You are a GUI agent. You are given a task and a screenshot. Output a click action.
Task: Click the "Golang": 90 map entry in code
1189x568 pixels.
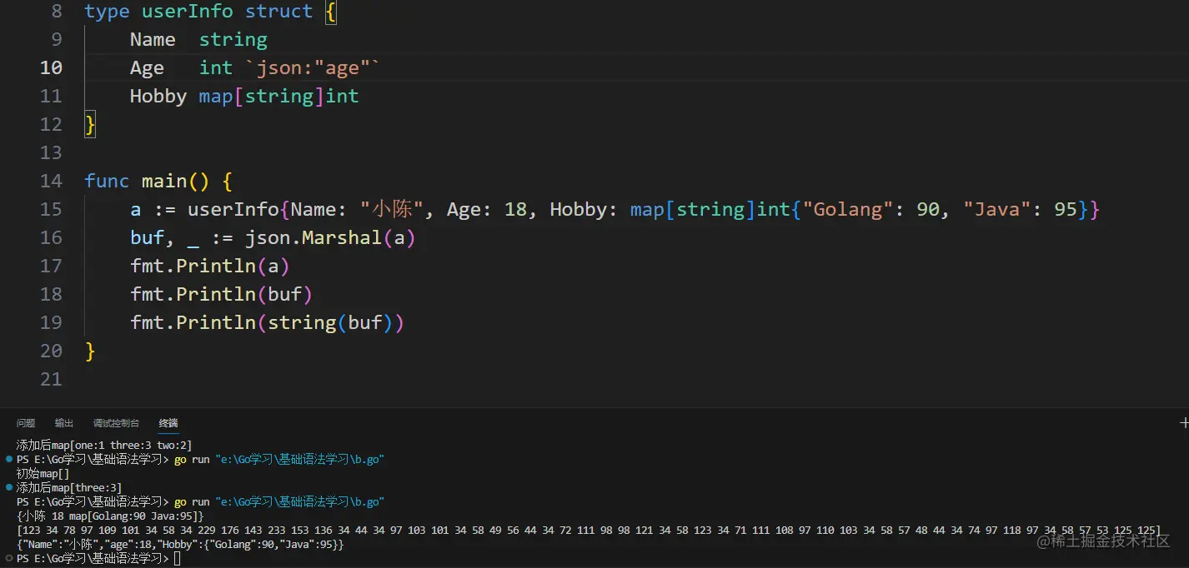(x=871, y=209)
